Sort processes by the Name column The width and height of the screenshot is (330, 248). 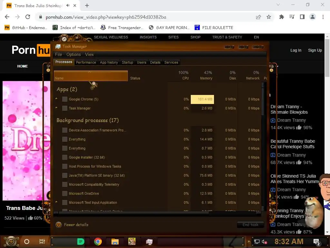click(91, 76)
